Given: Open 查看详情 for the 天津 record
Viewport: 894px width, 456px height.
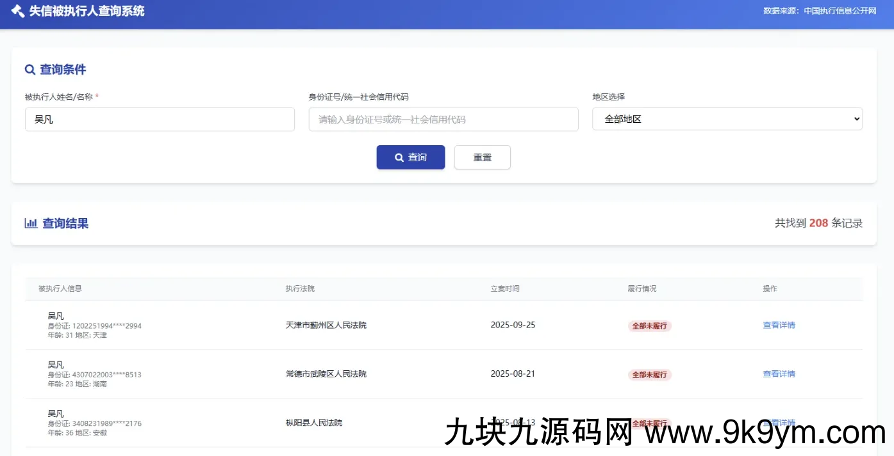Looking at the screenshot, I should click(779, 325).
